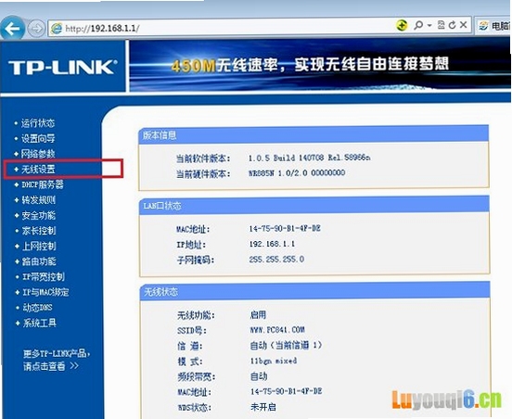The image size is (512, 419).
Task: Switch to the 电脑 browser tab
Action: (x=493, y=26)
